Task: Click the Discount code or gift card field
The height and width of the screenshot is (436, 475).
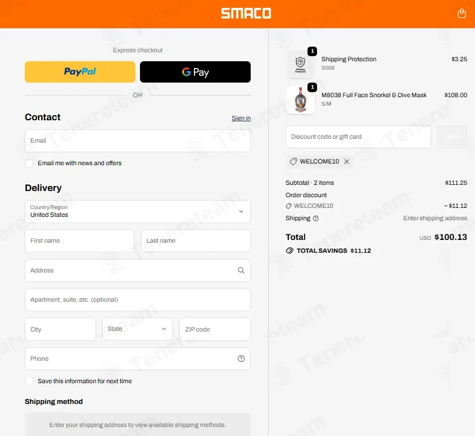Action: coord(358,137)
